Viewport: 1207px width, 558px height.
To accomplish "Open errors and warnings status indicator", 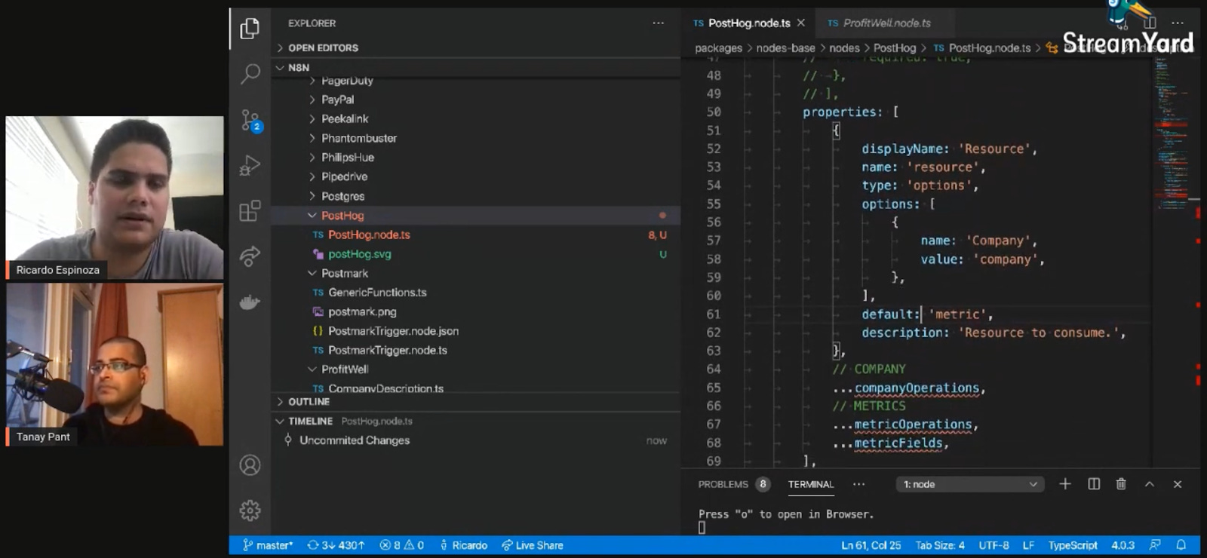I will coord(401,545).
